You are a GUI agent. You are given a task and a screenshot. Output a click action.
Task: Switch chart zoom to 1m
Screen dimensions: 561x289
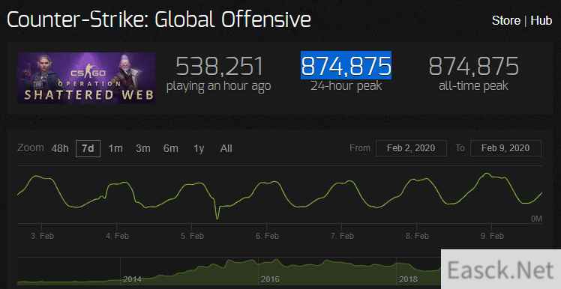click(x=115, y=148)
